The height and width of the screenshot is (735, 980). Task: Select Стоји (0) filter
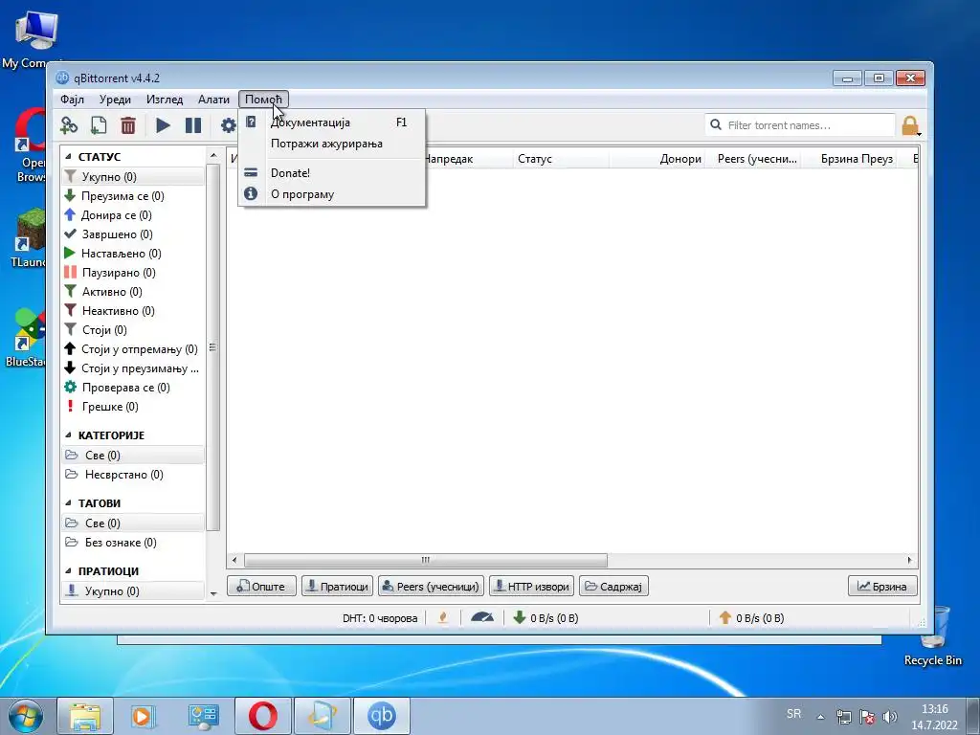pyautogui.click(x=133, y=330)
